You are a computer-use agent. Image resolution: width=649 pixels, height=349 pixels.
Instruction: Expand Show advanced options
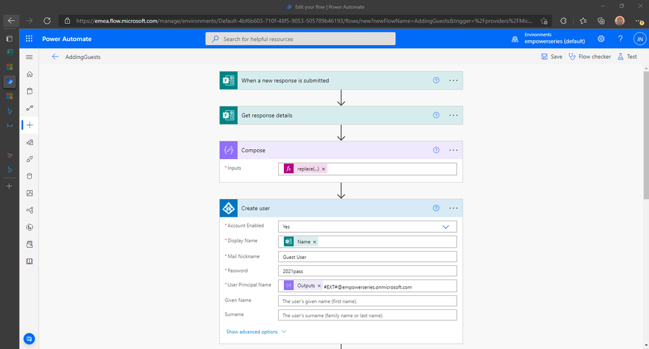(x=256, y=331)
